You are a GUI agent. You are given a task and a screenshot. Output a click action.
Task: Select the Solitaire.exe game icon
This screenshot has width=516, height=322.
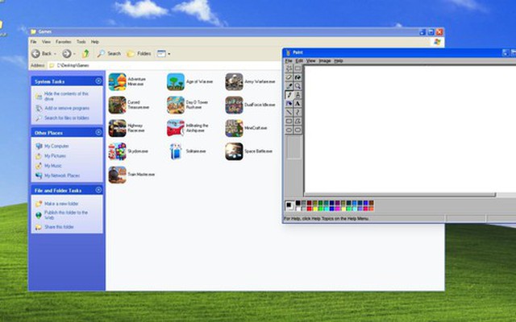click(x=176, y=151)
